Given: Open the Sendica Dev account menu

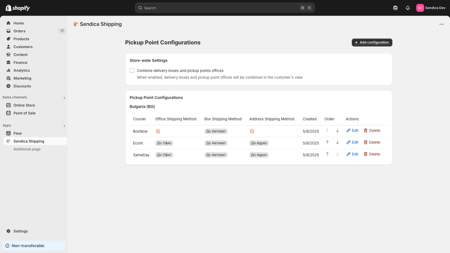Looking at the screenshot, I should pos(431,8).
